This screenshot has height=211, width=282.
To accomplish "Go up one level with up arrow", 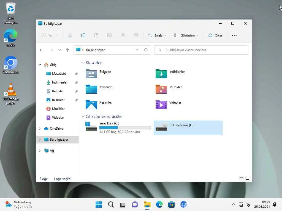I will click(x=68, y=50).
